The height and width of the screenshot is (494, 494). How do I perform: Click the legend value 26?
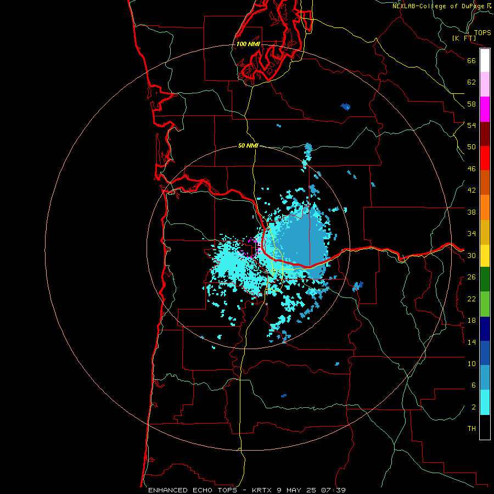[471, 277]
